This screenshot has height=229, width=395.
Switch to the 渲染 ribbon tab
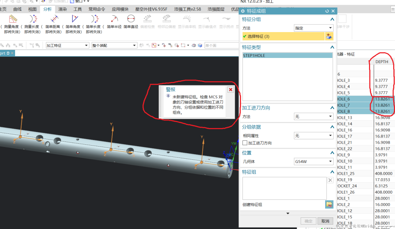coord(63,9)
